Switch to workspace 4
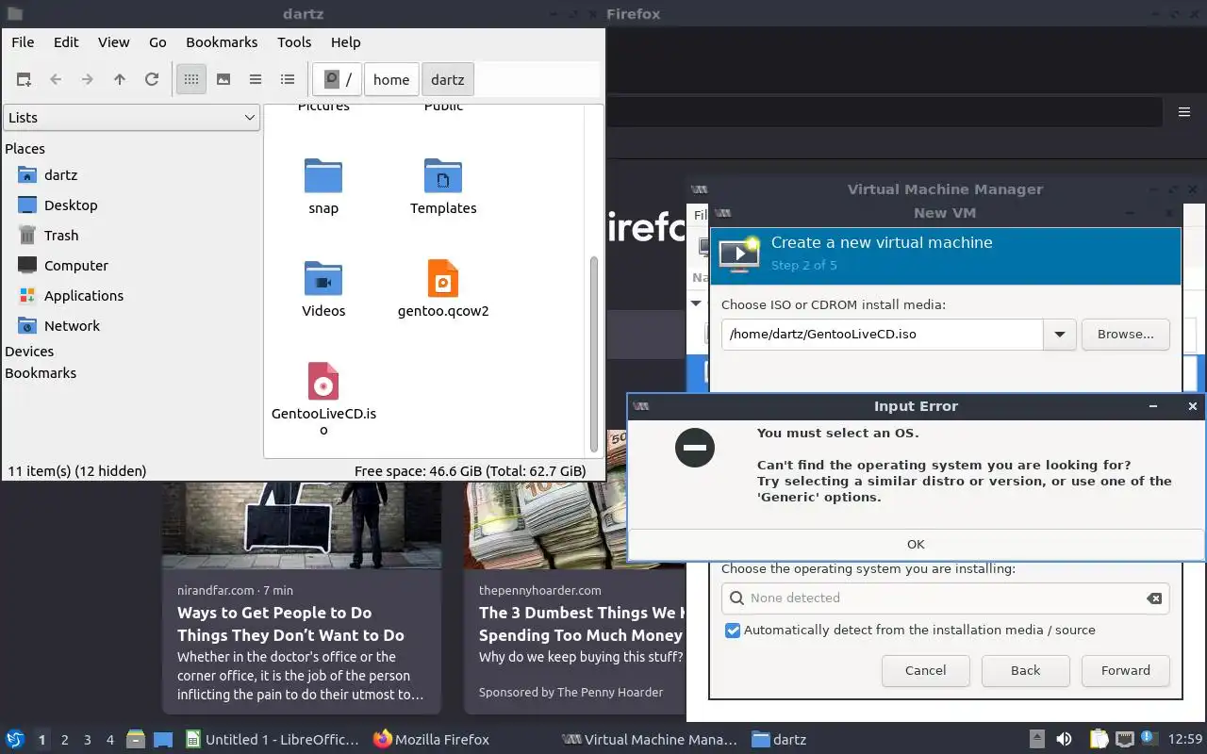The width and height of the screenshot is (1207, 754). pos(109,740)
